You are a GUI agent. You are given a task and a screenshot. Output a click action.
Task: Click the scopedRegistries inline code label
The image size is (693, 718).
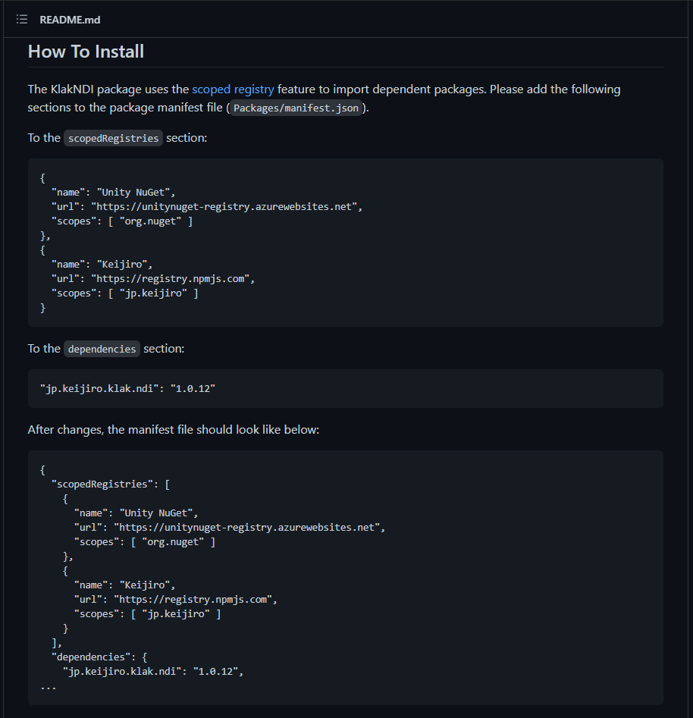(113, 138)
